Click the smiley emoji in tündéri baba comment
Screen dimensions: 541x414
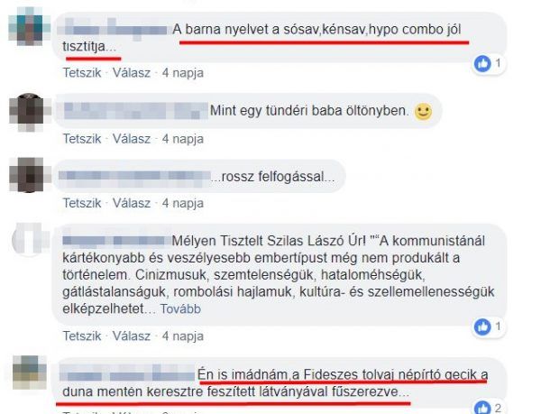click(423, 112)
